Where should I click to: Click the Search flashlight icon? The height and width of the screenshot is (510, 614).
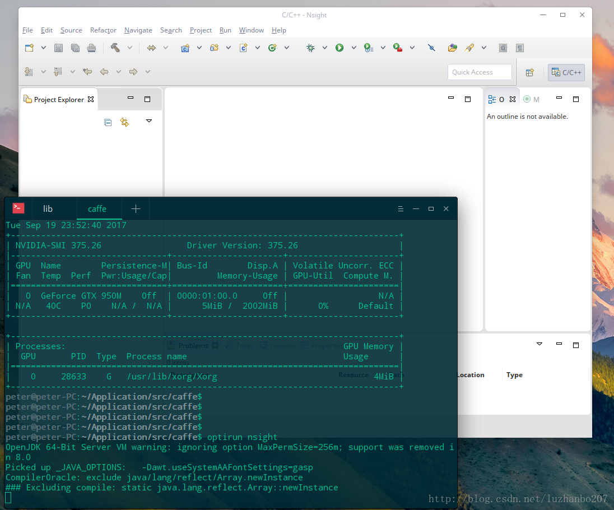[x=469, y=48]
